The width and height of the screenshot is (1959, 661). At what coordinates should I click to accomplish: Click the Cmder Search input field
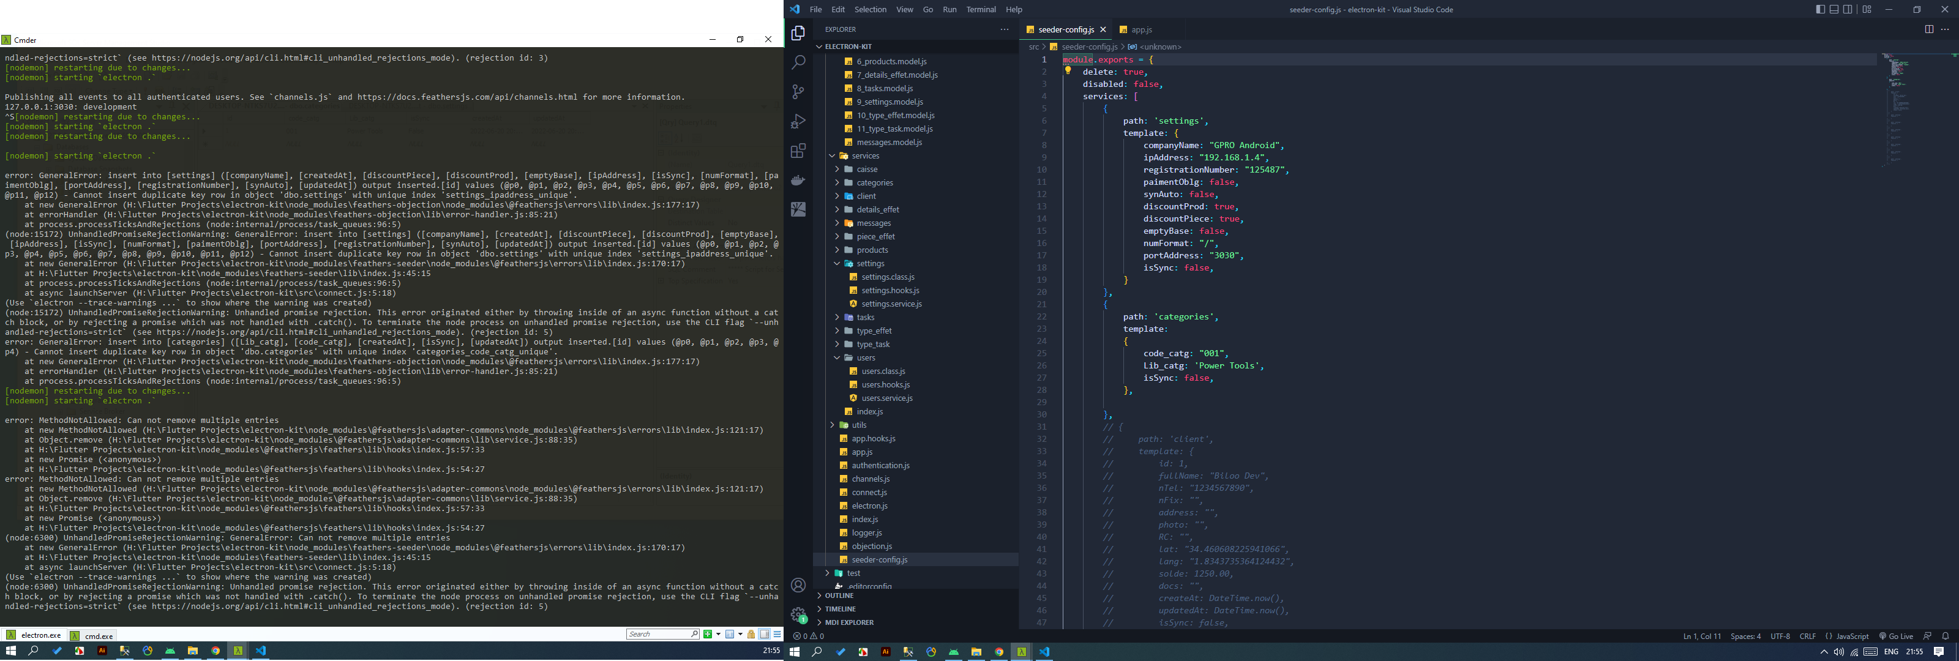(x=658, y=635)
